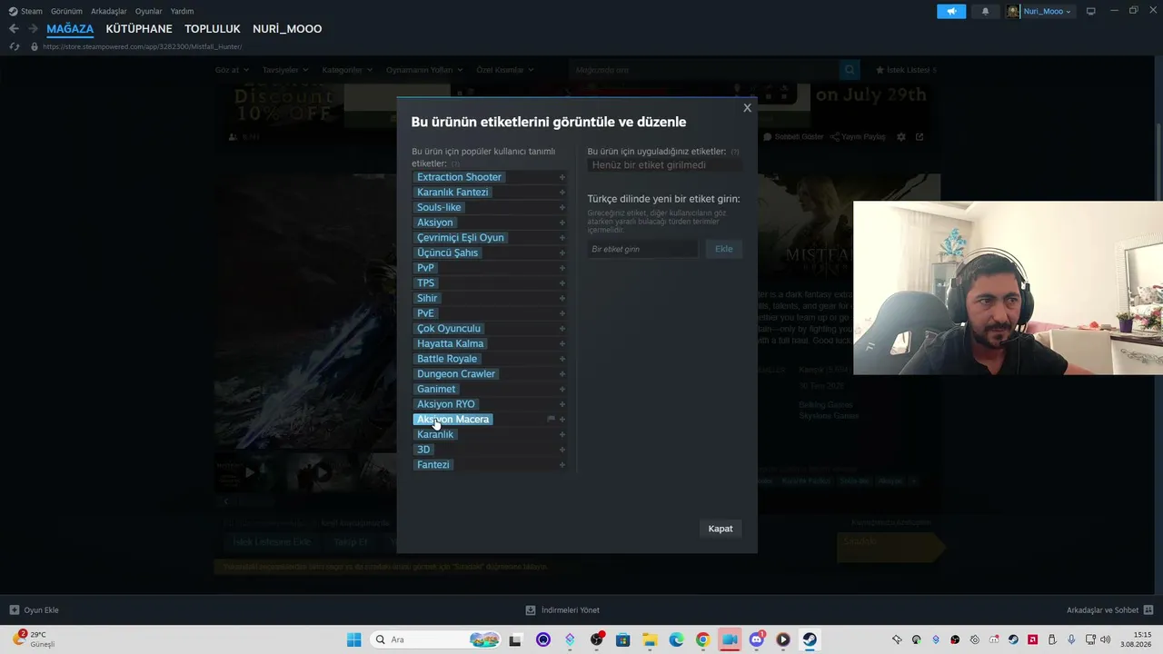Add the Fantezi tag using its plus

click(562, 465)
